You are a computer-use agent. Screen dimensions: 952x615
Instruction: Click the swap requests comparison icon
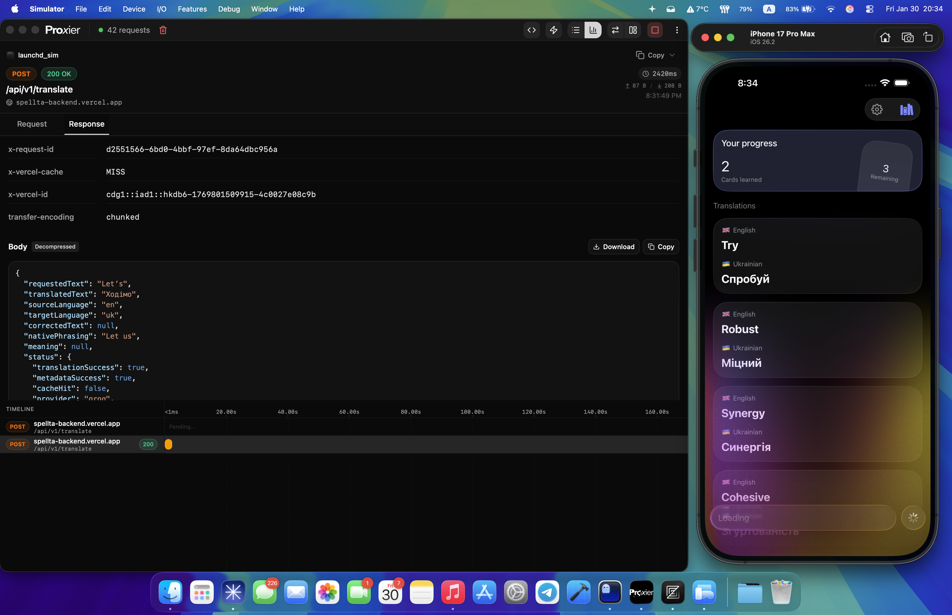click(x=615, y=30)
